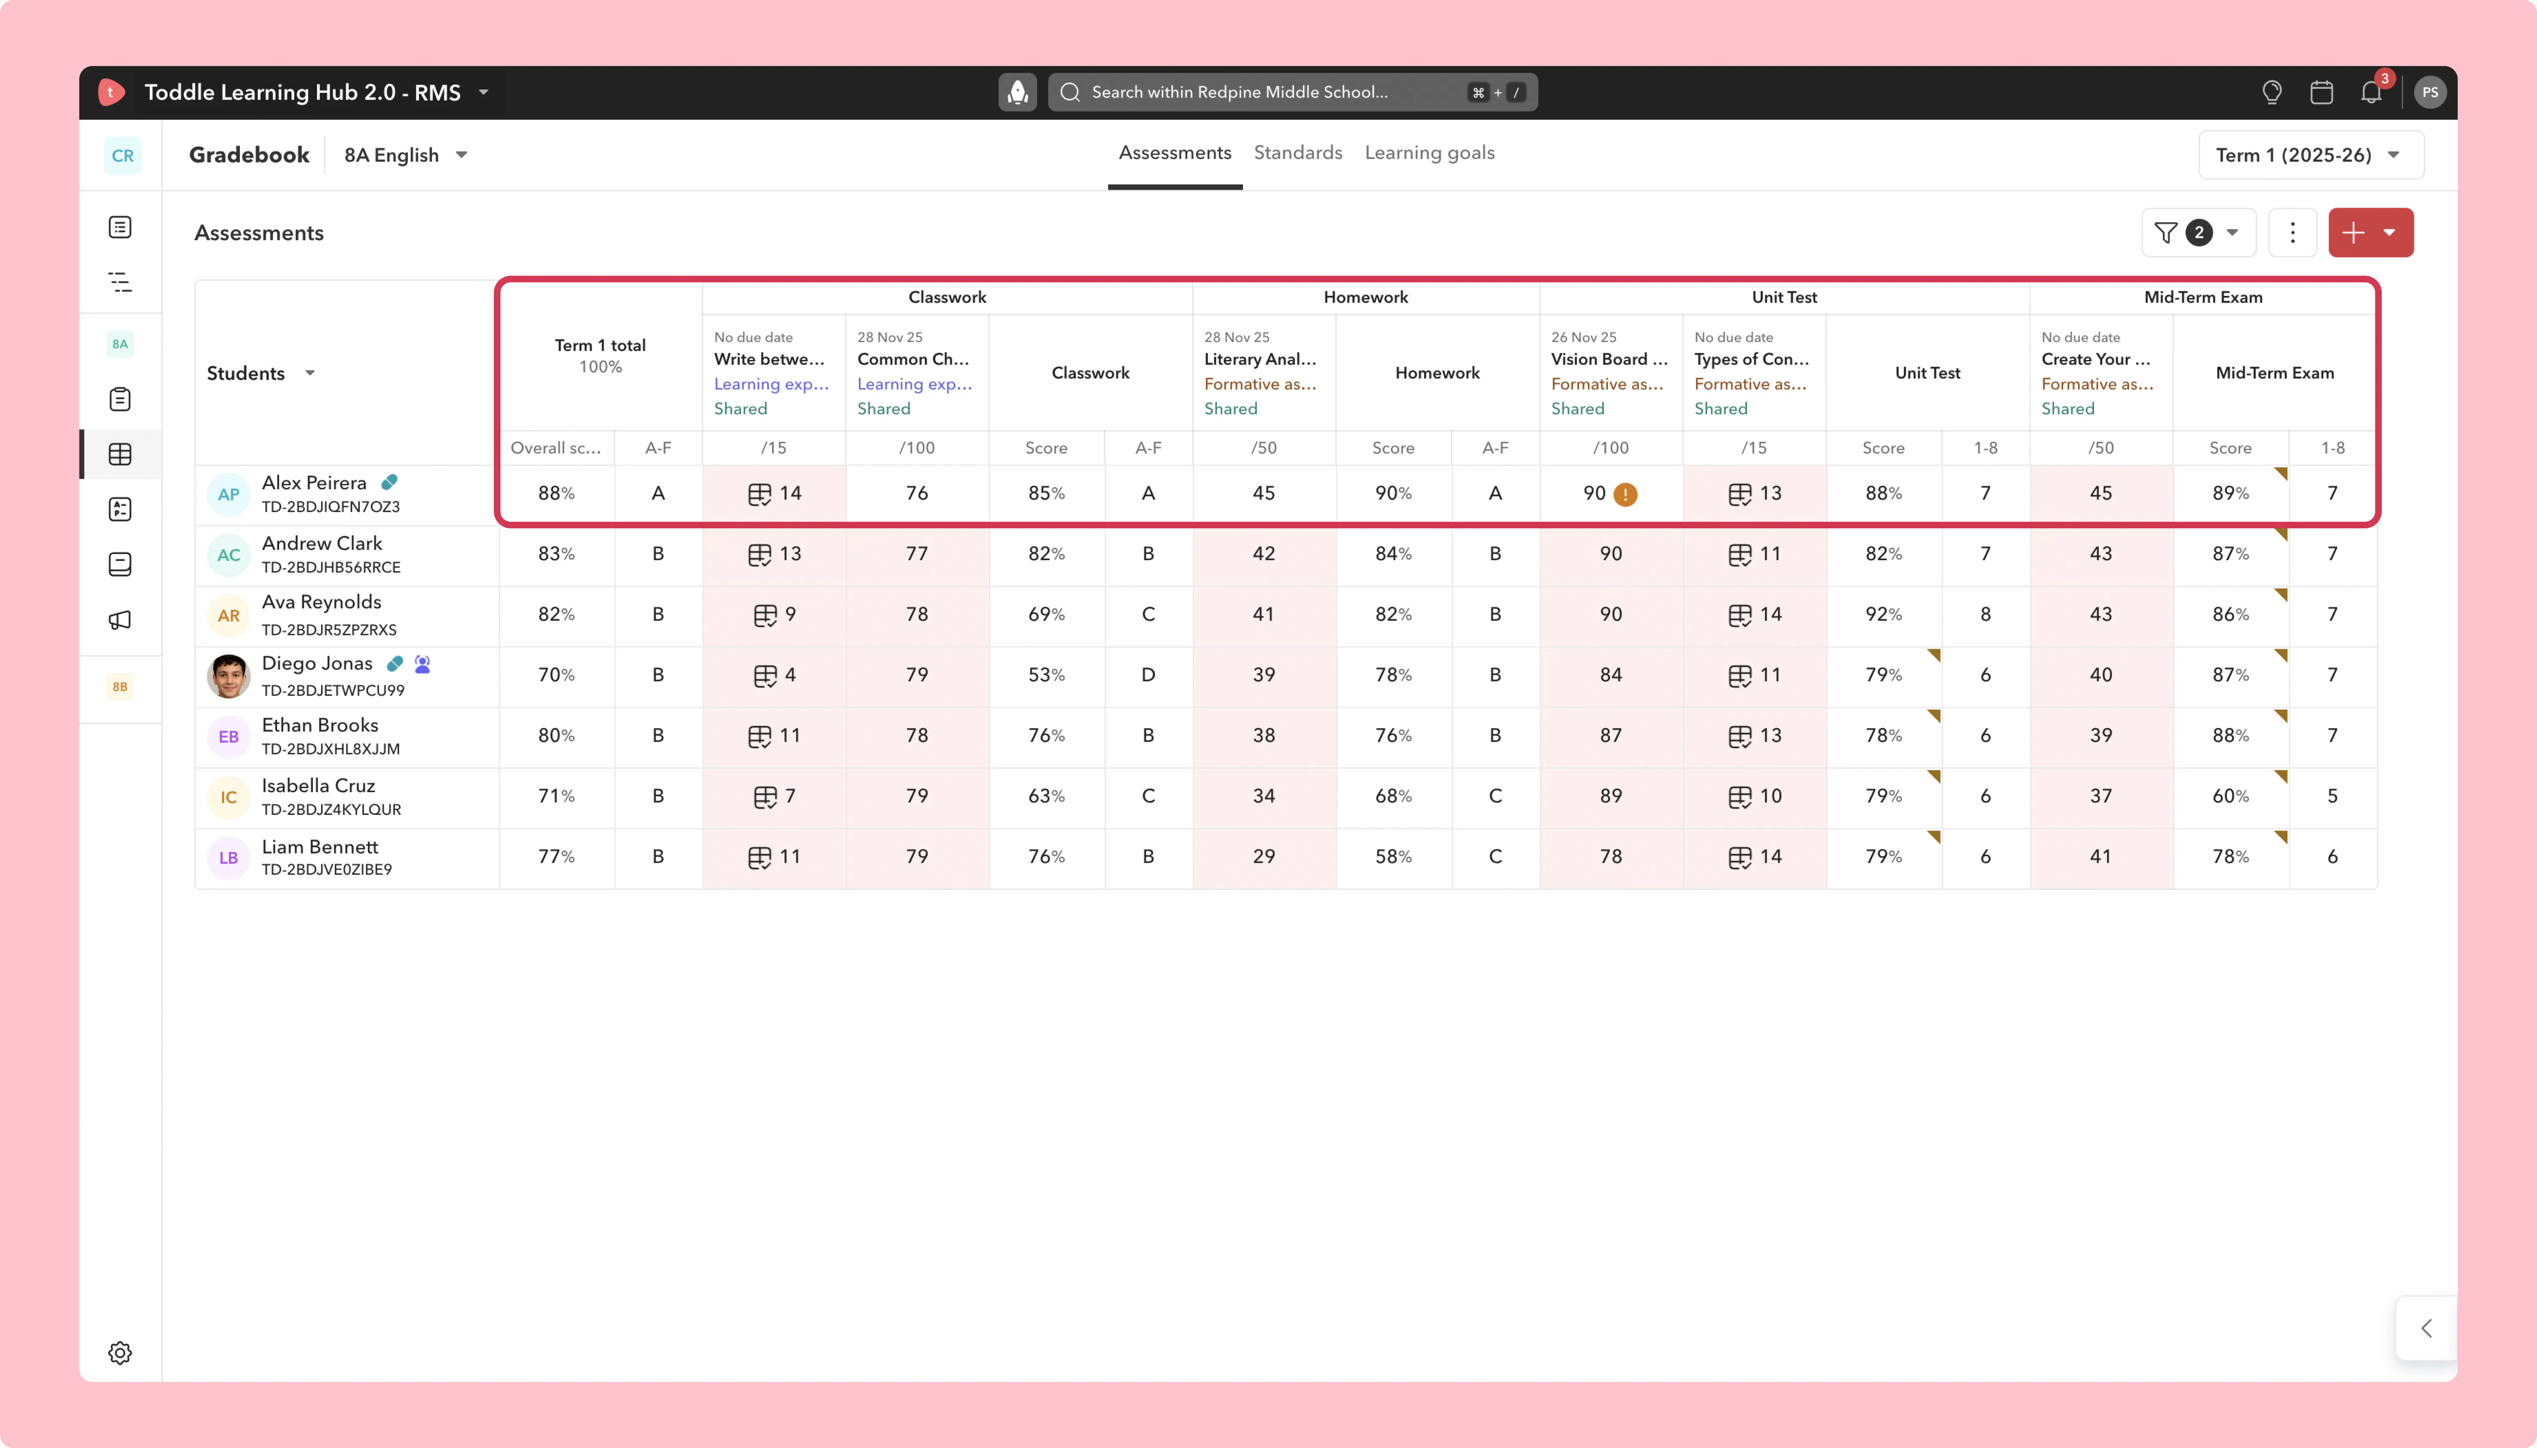Click Ethan Brooks' Vision Board score 87
The width and height of the screenshot is (2537, 1448).
[1611, 736]
